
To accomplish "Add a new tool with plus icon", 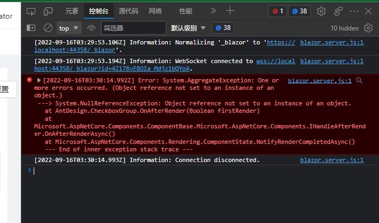I will coord(230,11).
